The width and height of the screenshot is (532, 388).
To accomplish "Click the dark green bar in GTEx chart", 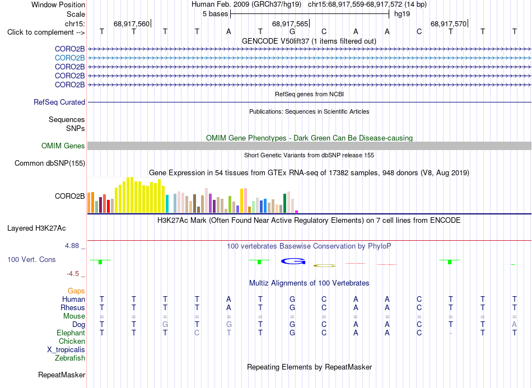I will (x=284, y=203).
